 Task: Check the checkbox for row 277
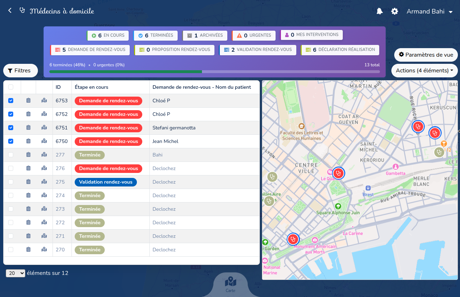coord(11,155)
